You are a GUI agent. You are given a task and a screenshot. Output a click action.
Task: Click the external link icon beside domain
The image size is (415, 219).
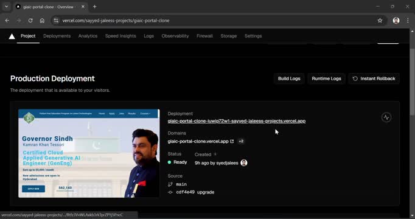(x=232, y=141)
